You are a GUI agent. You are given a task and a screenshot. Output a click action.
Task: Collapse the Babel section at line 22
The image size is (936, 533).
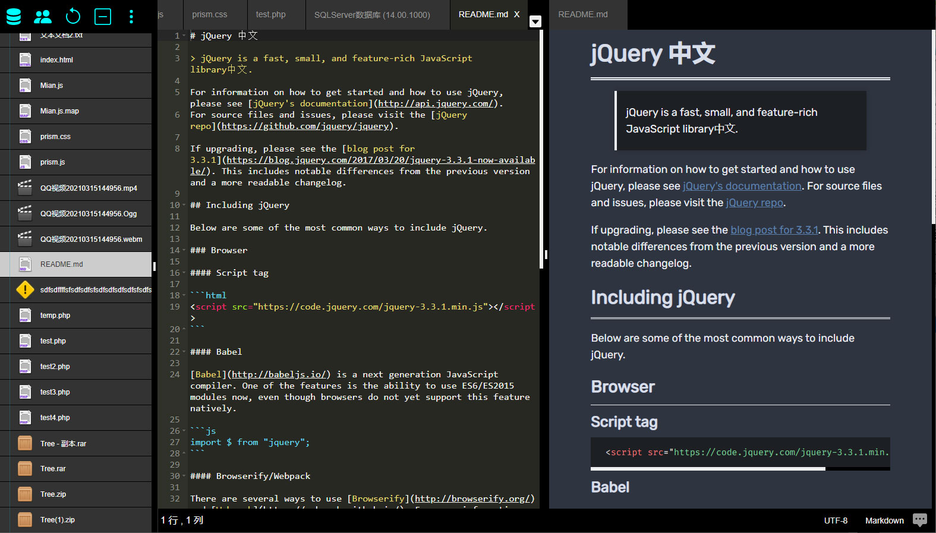[x=184, y=352]
